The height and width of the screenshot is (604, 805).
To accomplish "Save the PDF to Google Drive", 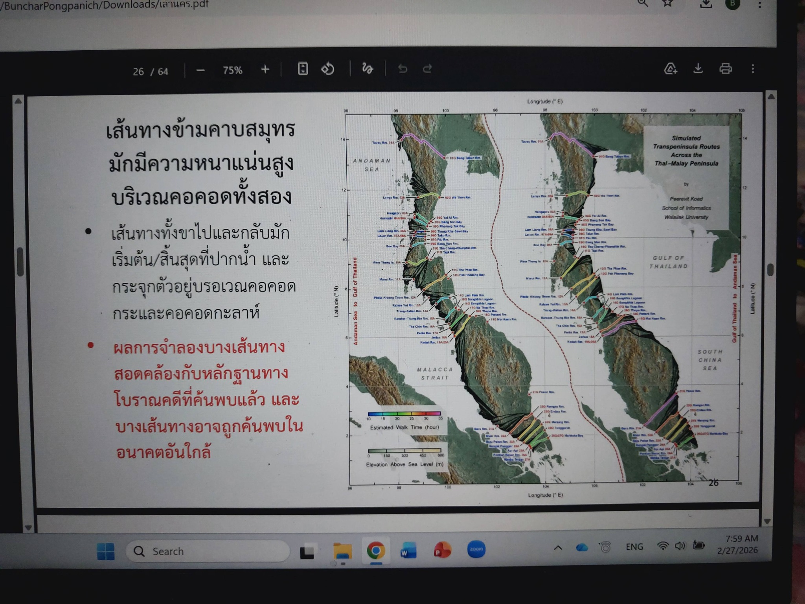I will pos(671,69).
